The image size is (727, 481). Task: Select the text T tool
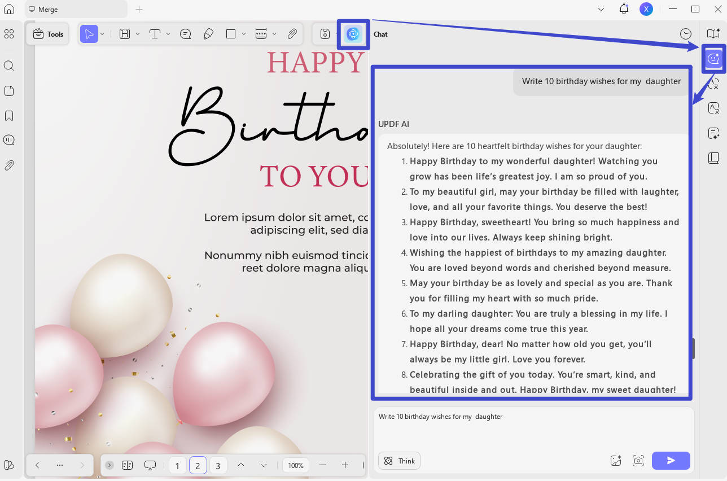coord(155,34)
